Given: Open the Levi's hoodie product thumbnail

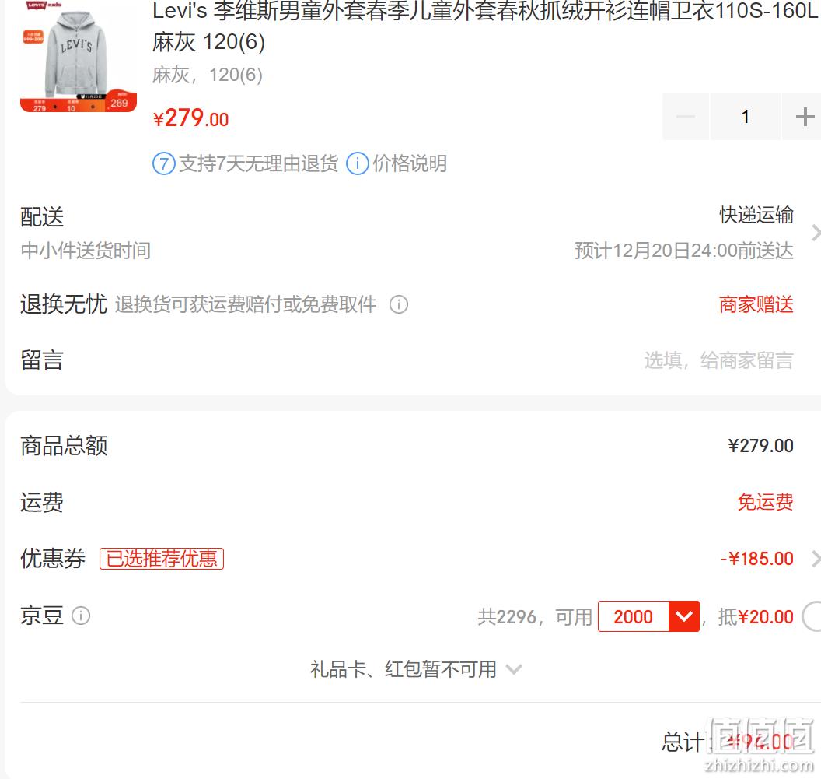Looking at the screenshot, I should click(x=78, y=57).
